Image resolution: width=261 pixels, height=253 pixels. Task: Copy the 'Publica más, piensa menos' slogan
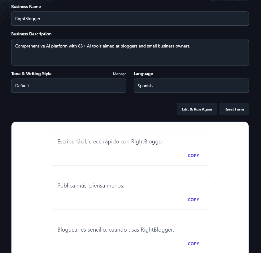[x=193, y=200]
